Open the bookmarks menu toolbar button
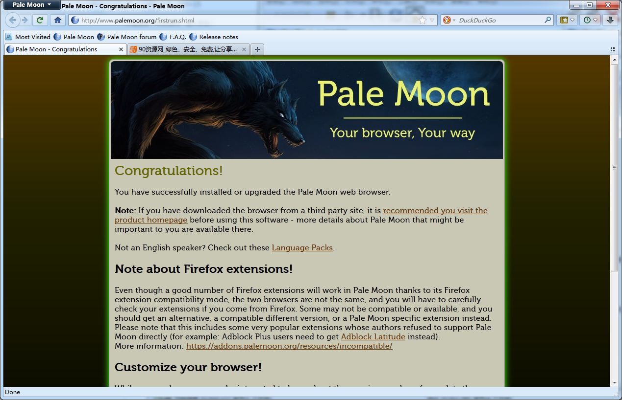622x400 pixels. pos(567,20)
